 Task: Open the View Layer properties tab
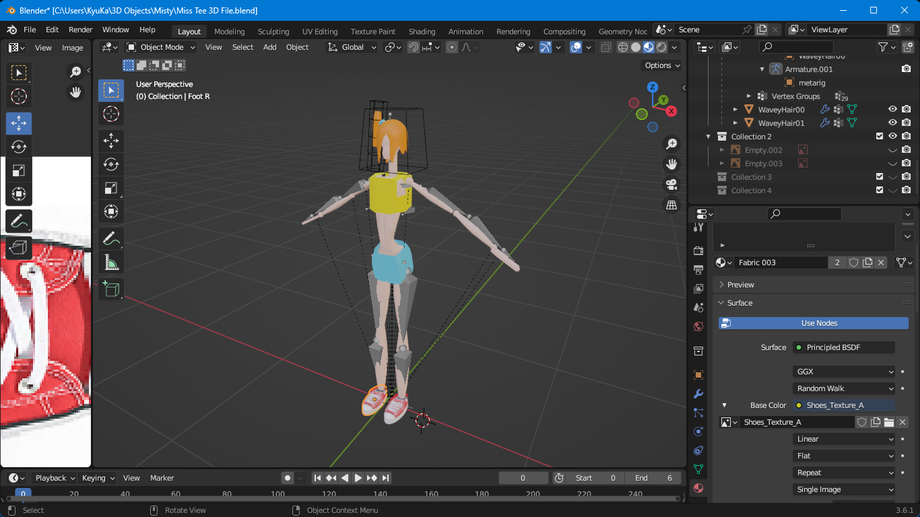coord(698,289)
